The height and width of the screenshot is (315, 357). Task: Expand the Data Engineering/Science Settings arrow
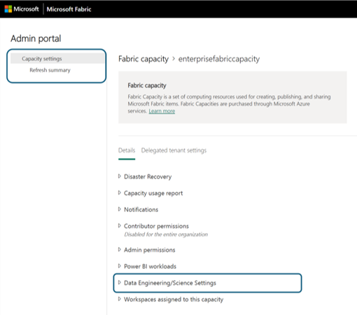click(120, 283)
